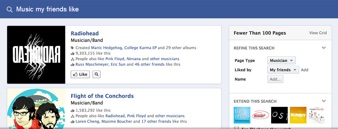Collapse the Refine This Search section
This screenshot has height=129, width=338.
pos(323,48)
